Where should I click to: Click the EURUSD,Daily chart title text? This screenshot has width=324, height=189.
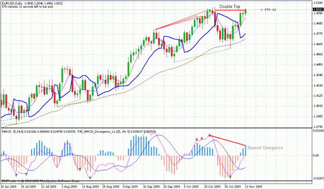pos(12,4)
